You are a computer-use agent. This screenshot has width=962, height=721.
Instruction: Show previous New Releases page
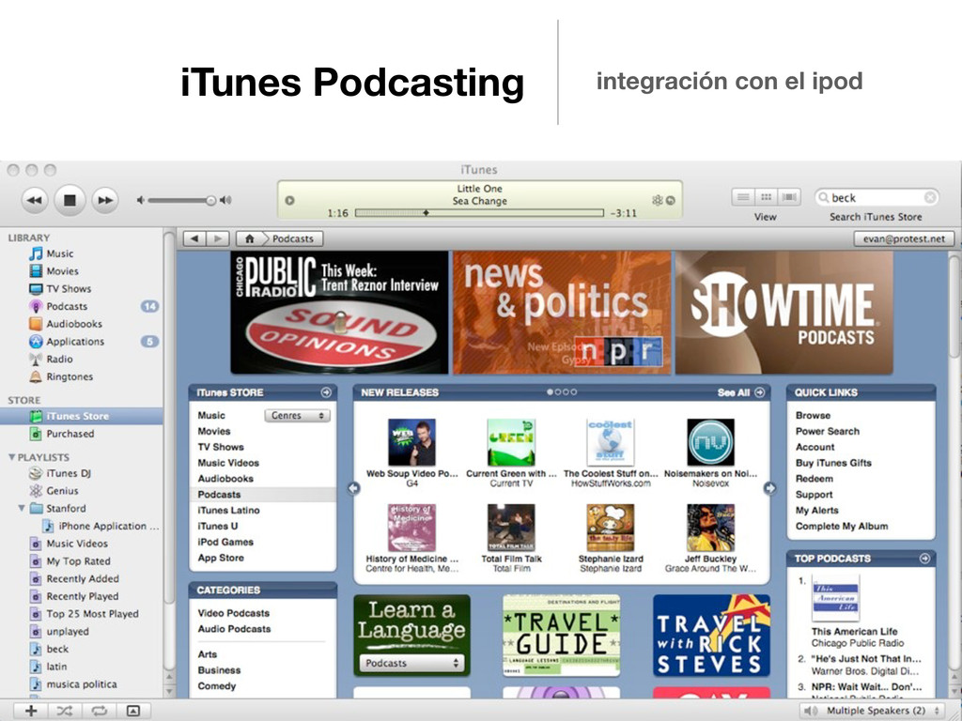pyautogui.click(x=354, y=488)
